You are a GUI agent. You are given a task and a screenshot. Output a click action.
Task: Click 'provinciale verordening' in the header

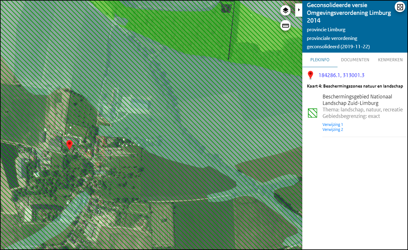[332, 38]
